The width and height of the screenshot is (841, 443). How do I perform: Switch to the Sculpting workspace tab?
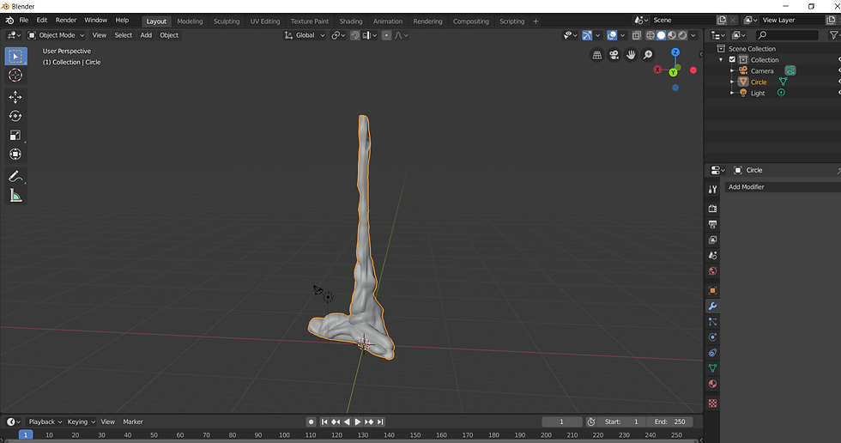[x=227, y=21]
